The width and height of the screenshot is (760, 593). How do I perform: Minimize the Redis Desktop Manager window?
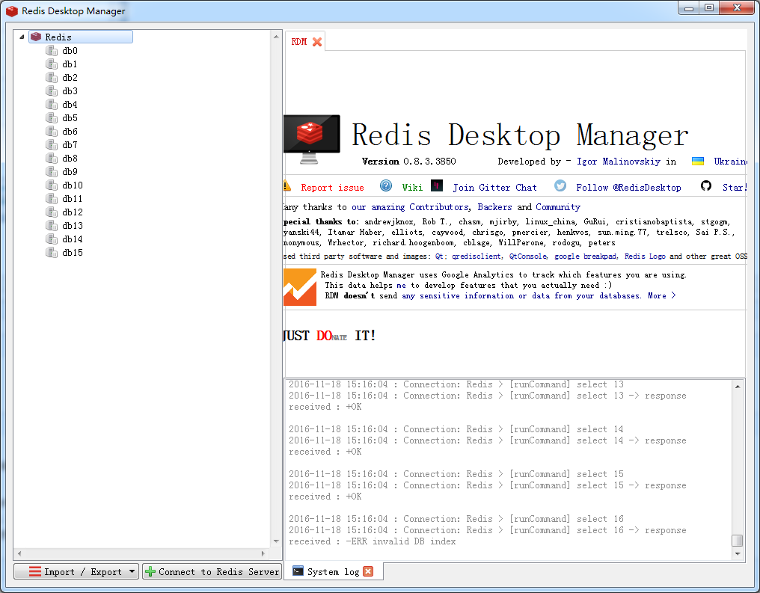[x=690, y=7]
